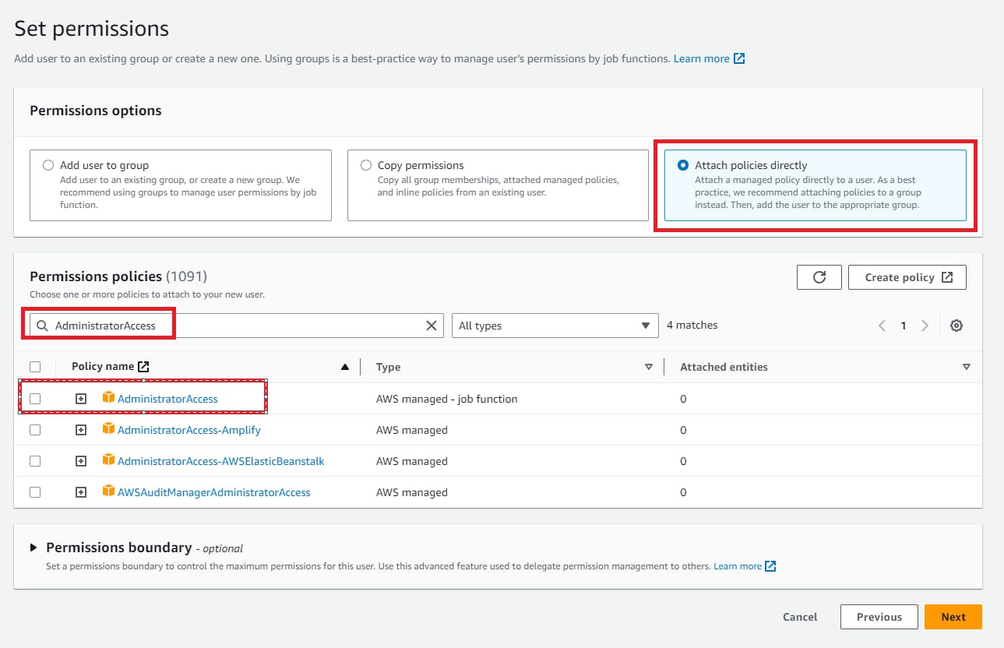Clear the policy search with X icon
Screen dimensions: 1004x648
[x=431, y=326]
